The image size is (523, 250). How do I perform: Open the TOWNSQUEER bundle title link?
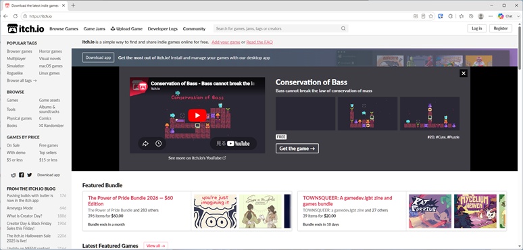[347, 201]
